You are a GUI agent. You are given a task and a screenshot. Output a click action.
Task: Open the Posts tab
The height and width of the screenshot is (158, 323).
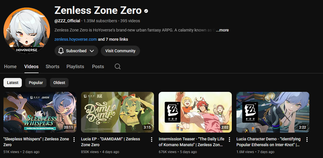[x=98, y=66]
